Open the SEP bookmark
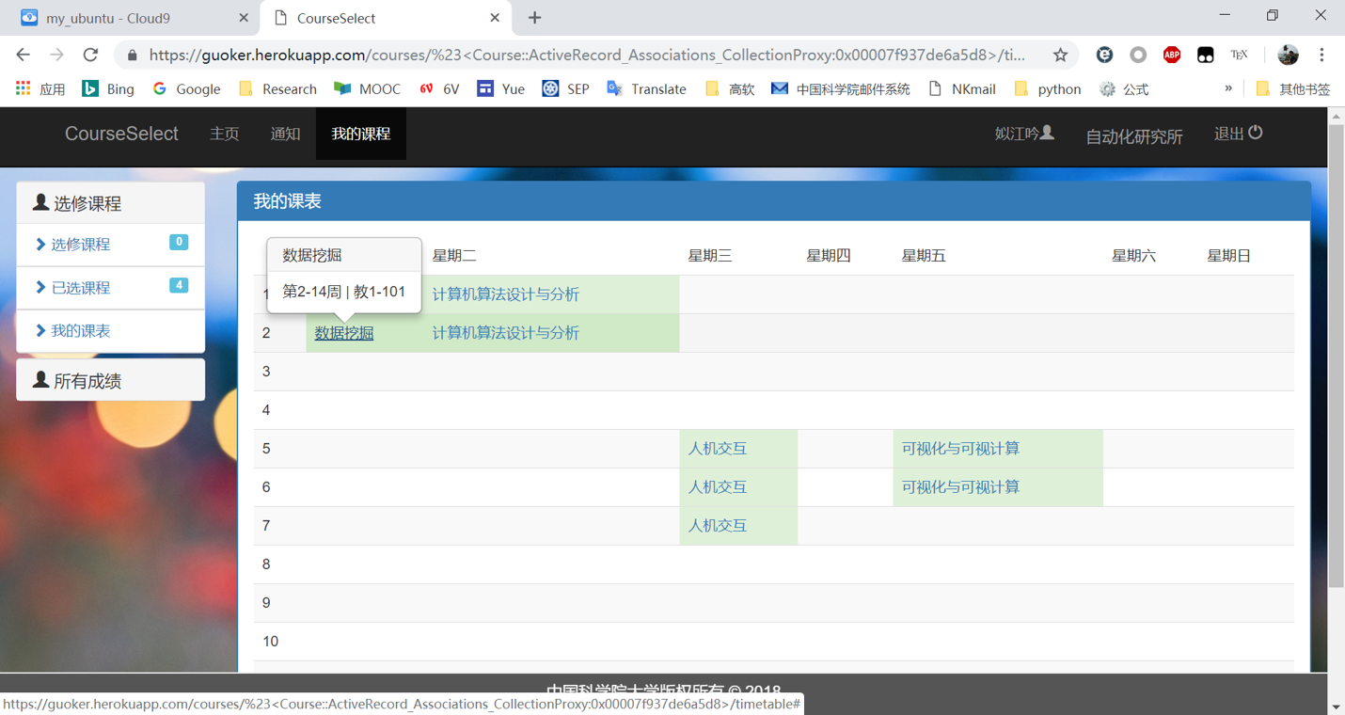The height and width of the screenshot is (715, 1345). [565, 88]
